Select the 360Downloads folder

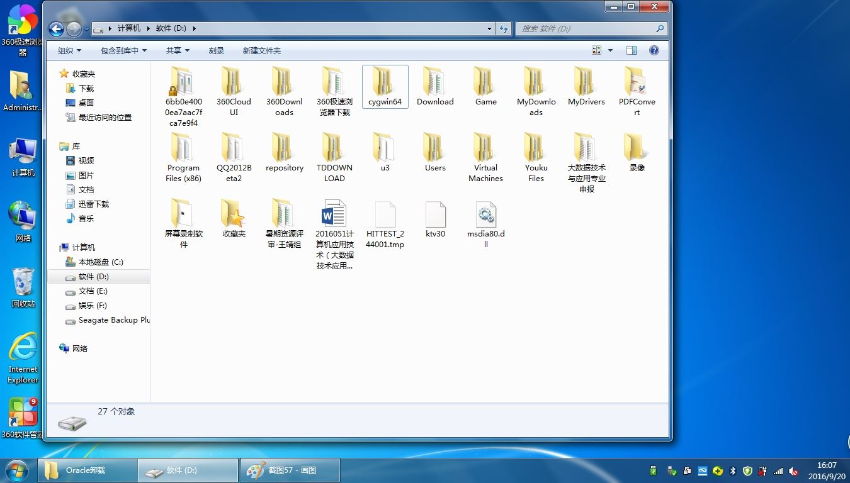(284, 92)
